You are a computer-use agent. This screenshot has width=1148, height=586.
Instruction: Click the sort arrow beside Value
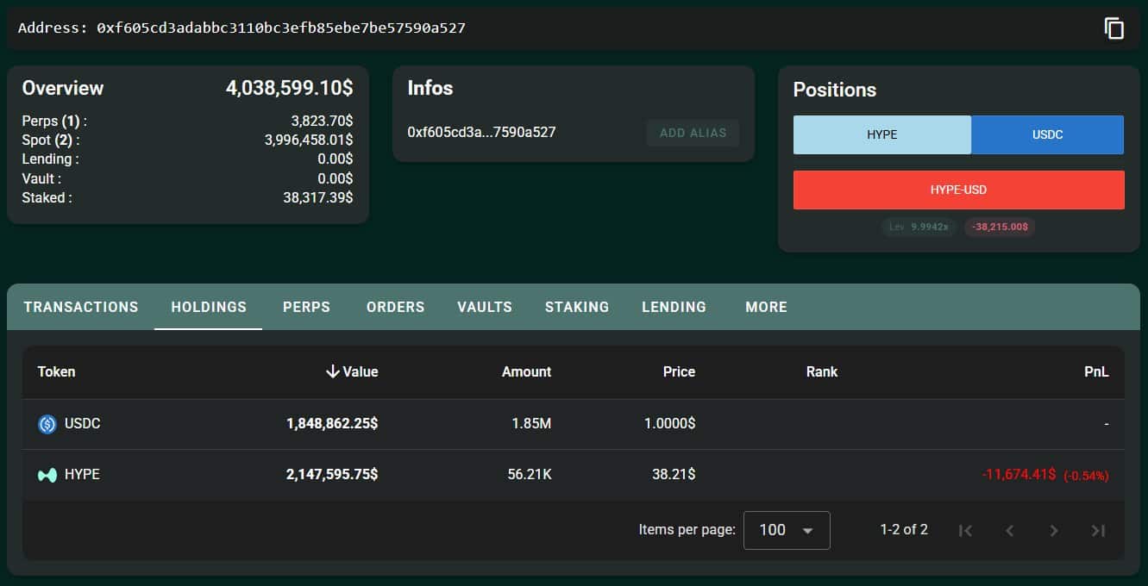pyautogui.click(x=332, y=371)
